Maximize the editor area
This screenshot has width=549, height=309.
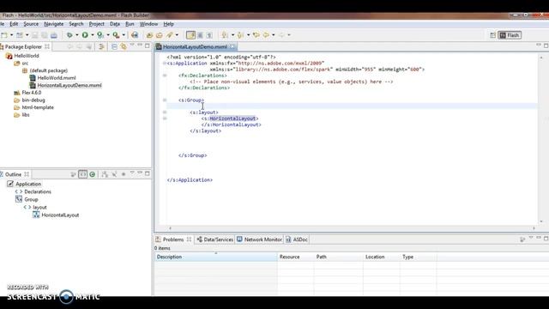point(546,45)
